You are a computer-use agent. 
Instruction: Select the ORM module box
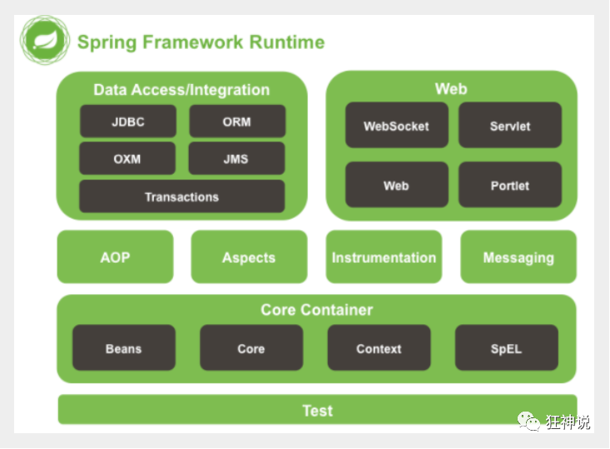click(x=237, y=121)
